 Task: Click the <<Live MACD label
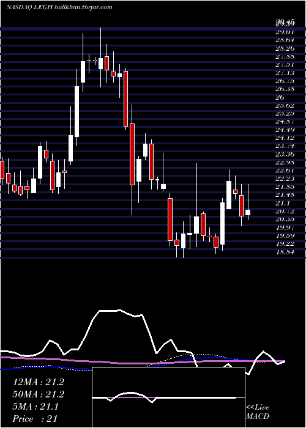(x=258, y=412)
